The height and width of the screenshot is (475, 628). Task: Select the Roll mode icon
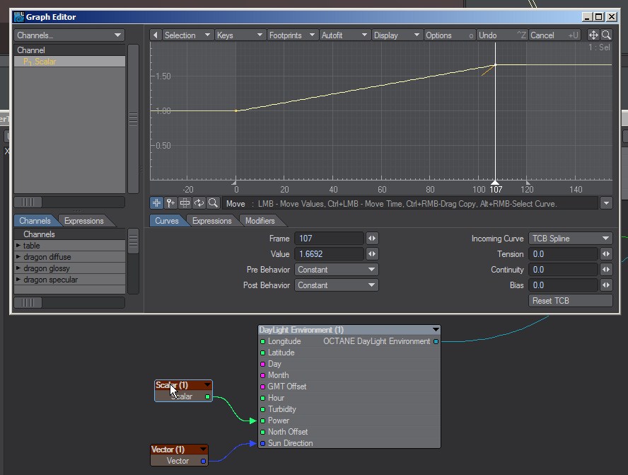(x=199, y=203)
